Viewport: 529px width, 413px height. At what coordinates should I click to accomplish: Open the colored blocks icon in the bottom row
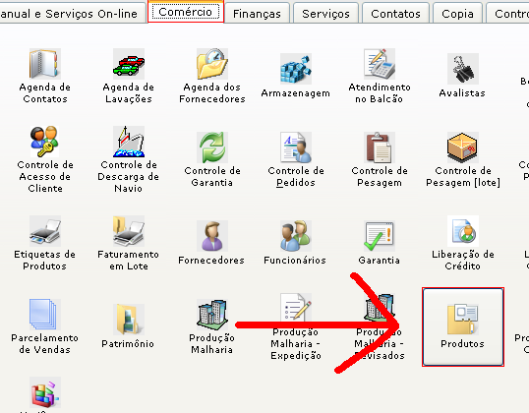(x=45, y=392)
